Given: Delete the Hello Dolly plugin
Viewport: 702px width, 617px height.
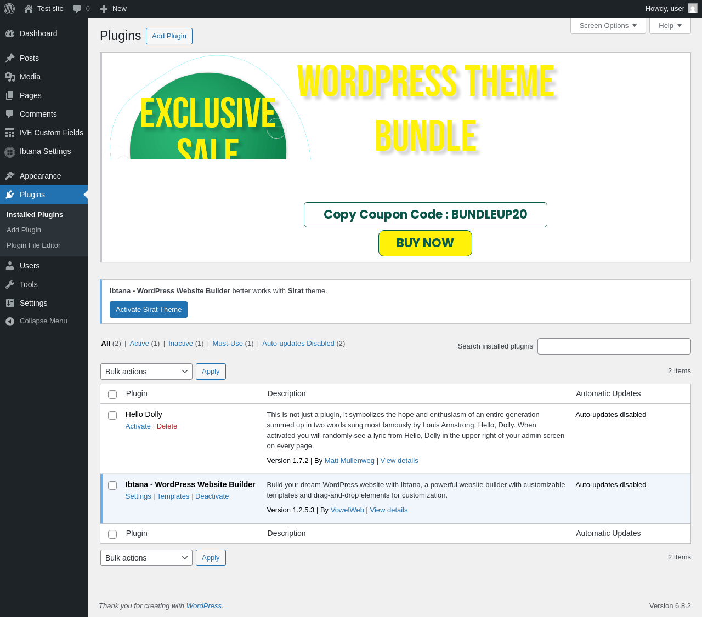Looking at the screenshot, I should point(167,426).
